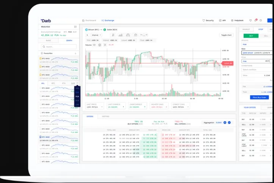Switch holdings currency to PLN
The width and height of the screenshot is (274, 183).
coord(70,32)
